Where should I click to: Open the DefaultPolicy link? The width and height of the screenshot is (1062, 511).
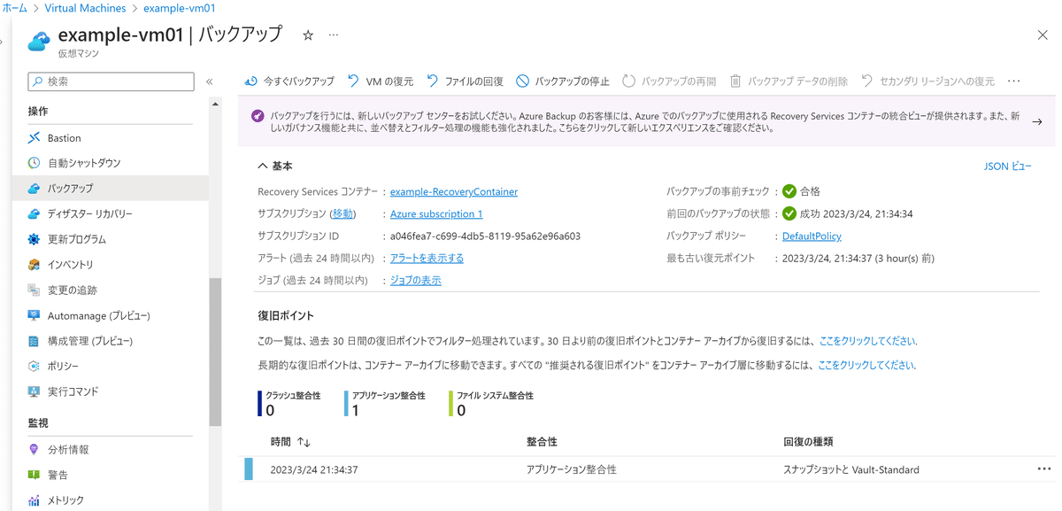(812, 236)
